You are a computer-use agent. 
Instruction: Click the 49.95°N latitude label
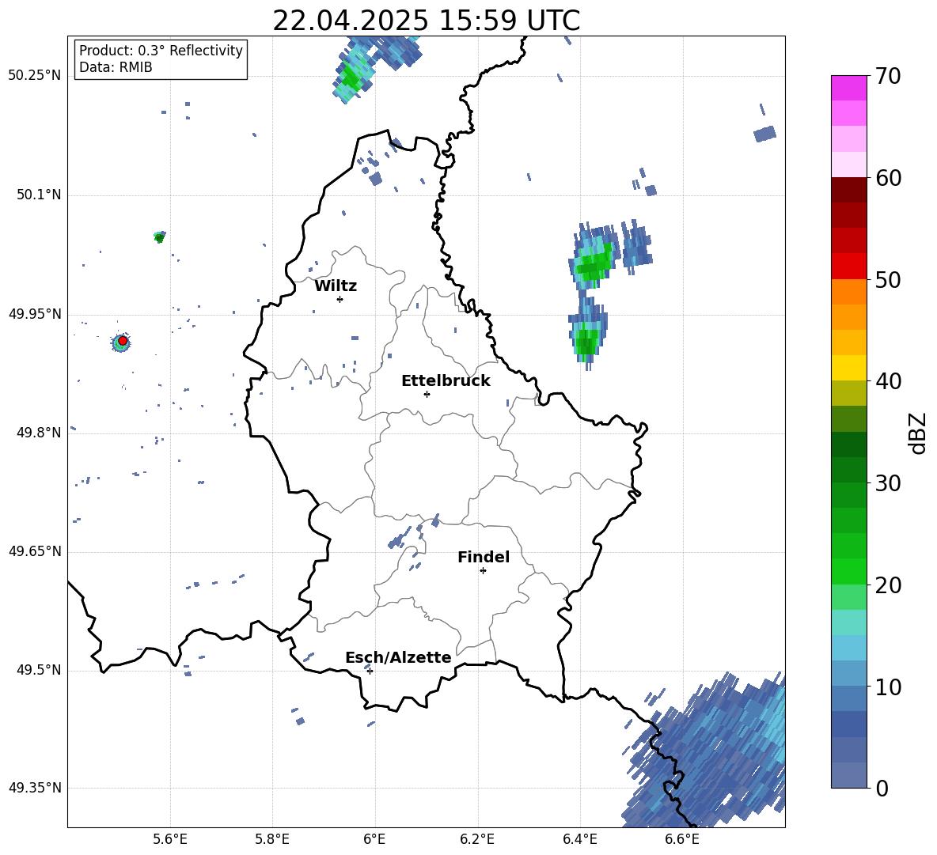35,313
